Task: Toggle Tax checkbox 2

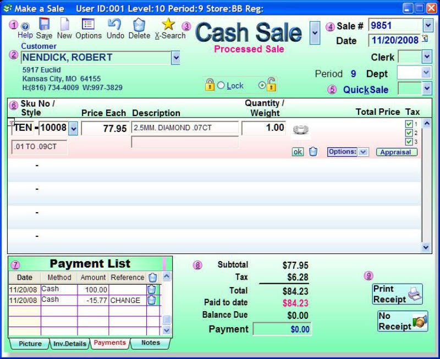Action: pyautogui.click(x=409, y=132)
